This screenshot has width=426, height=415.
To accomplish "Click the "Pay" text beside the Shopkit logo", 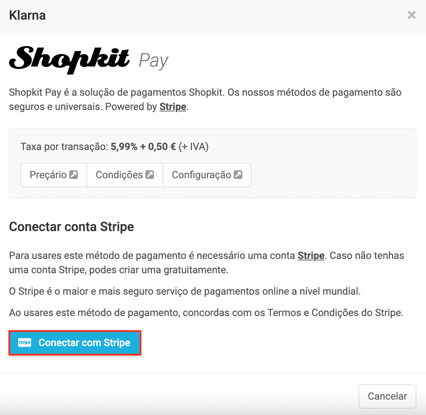I will point(153,61).
